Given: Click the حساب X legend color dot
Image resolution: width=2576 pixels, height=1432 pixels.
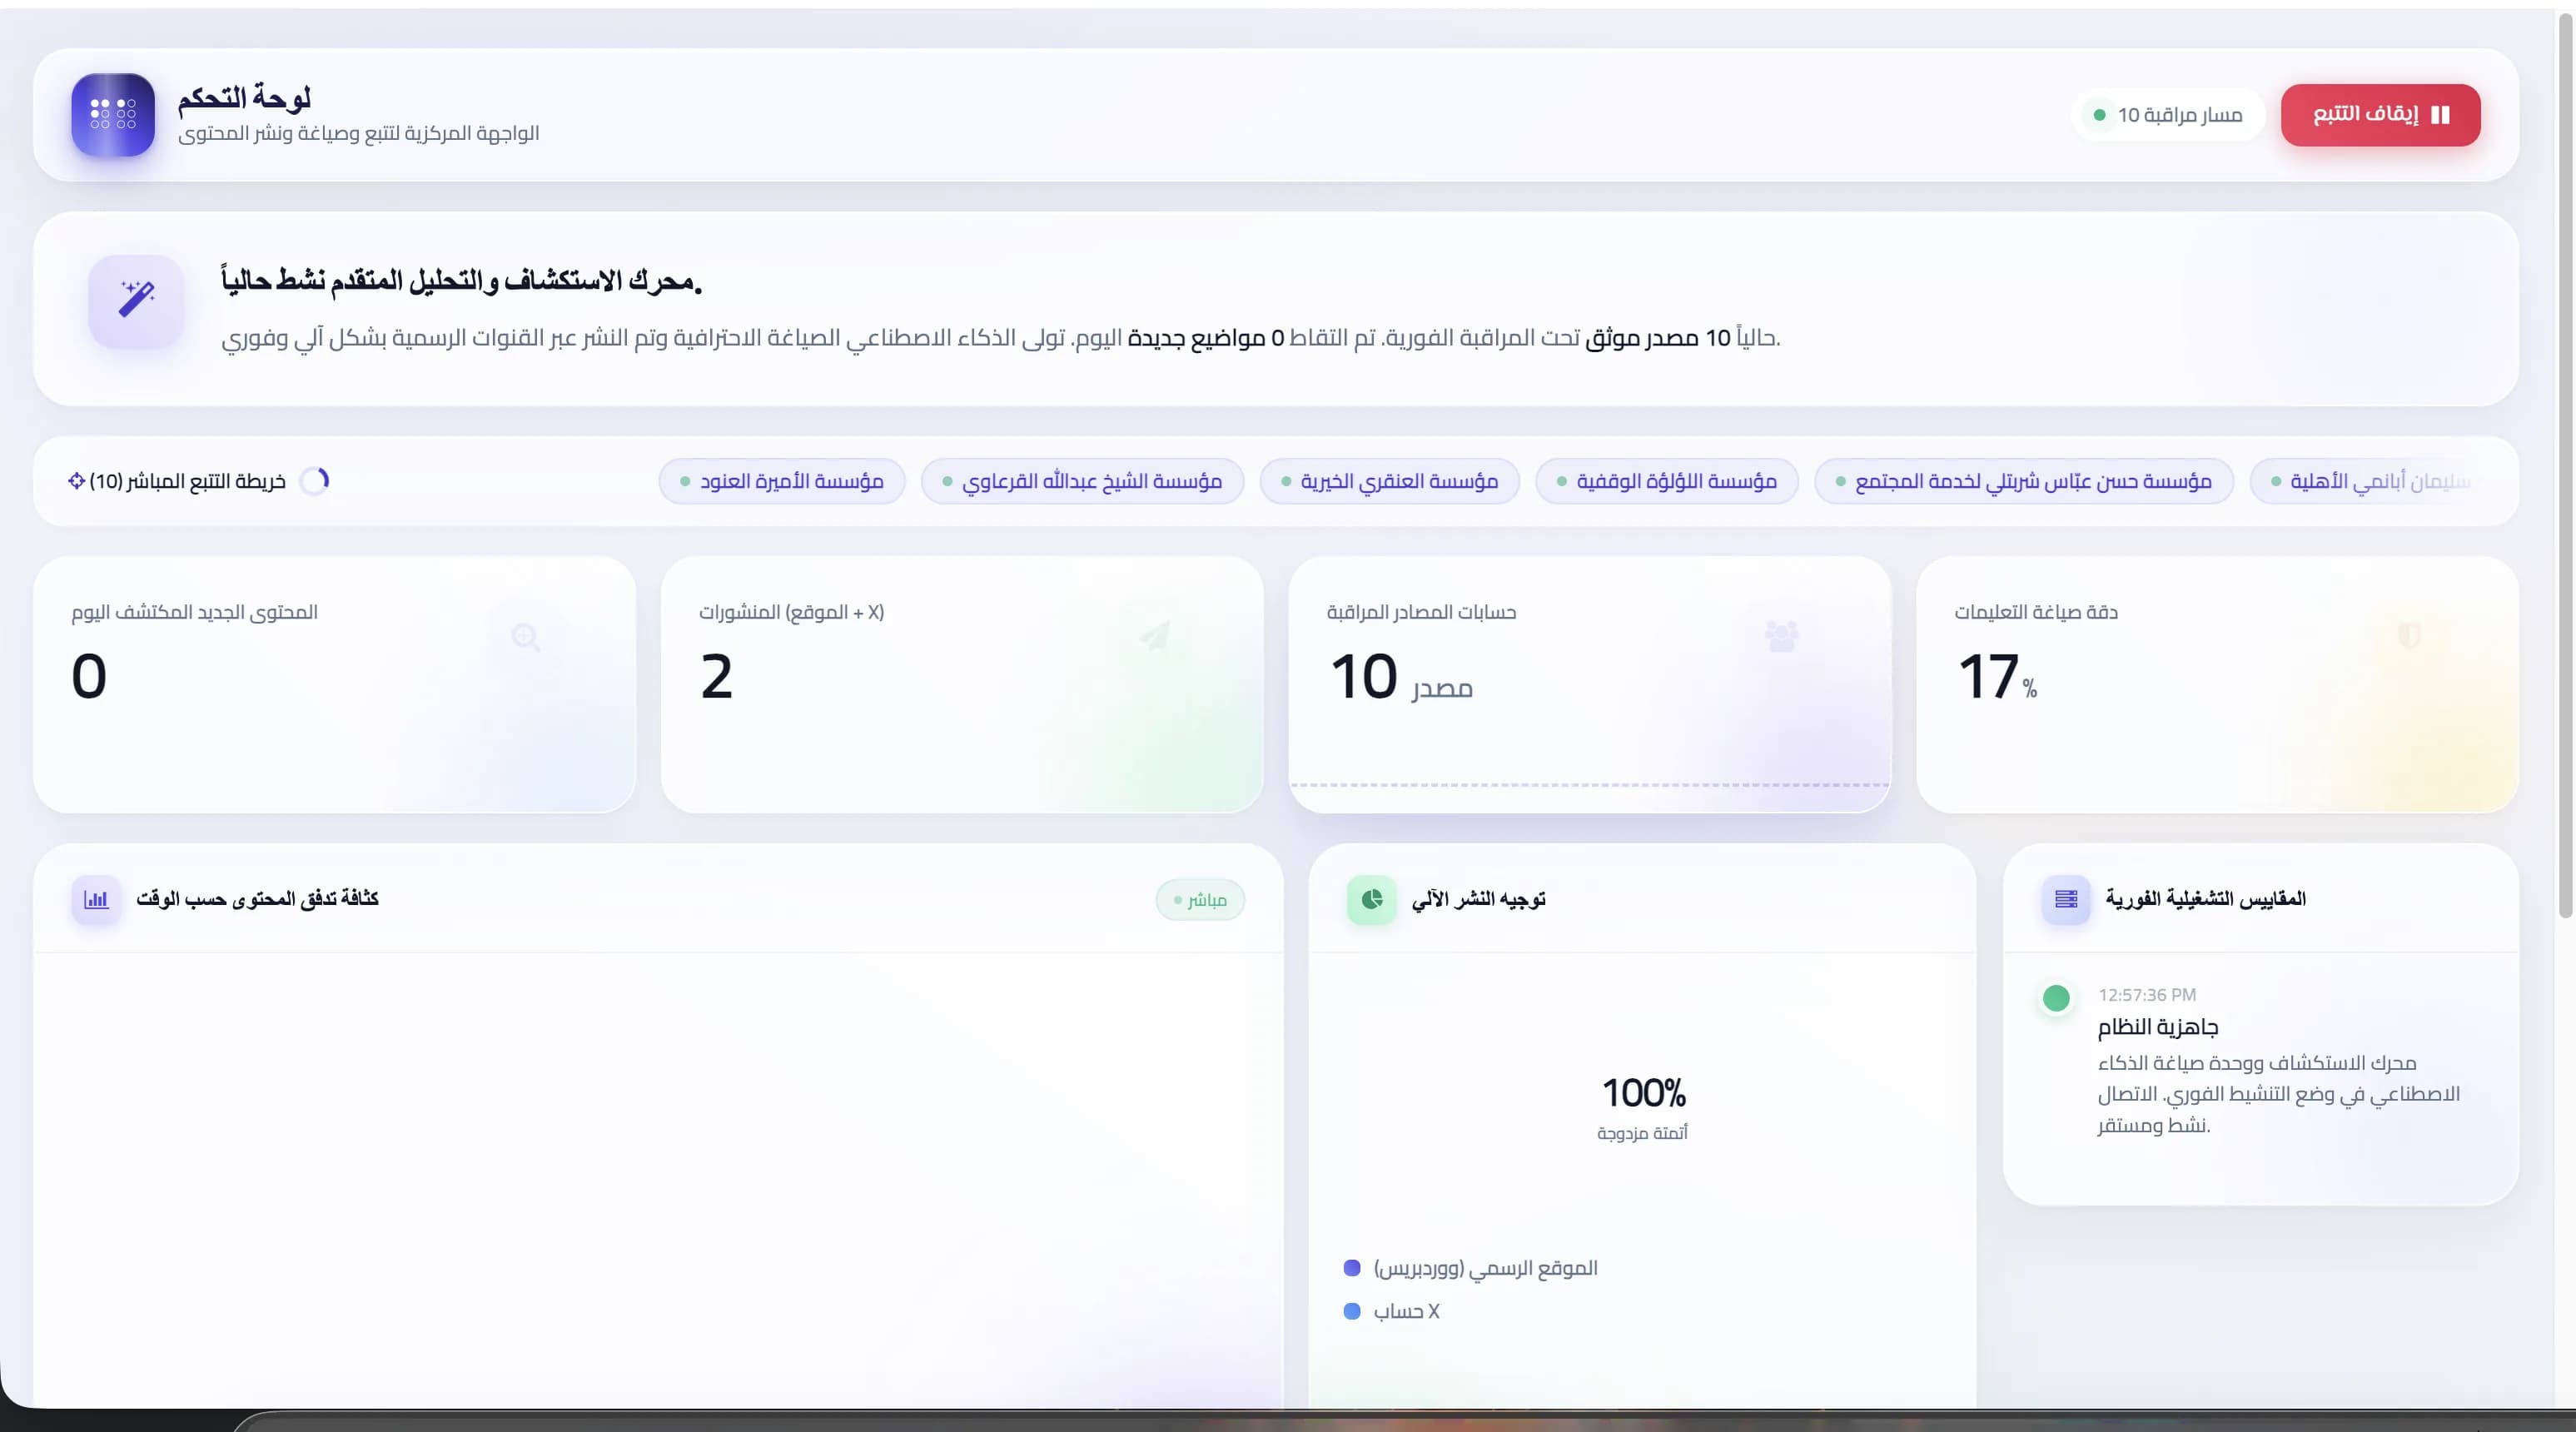Looking at the screenshot, I should point(1352,1311).
